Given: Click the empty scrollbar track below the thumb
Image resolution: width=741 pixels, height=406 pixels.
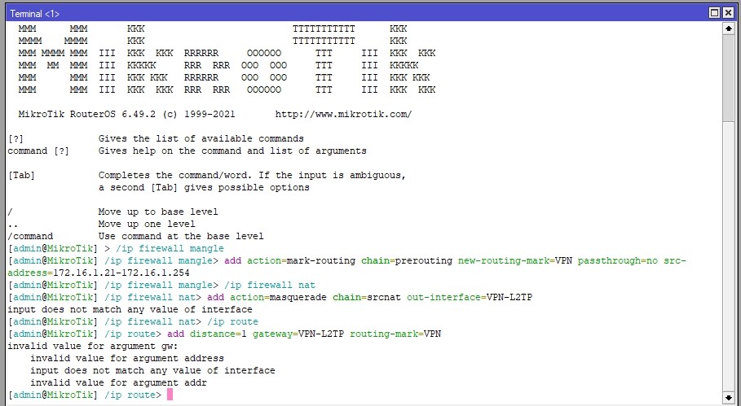Looking at the screenshot, I should [728, 256].
